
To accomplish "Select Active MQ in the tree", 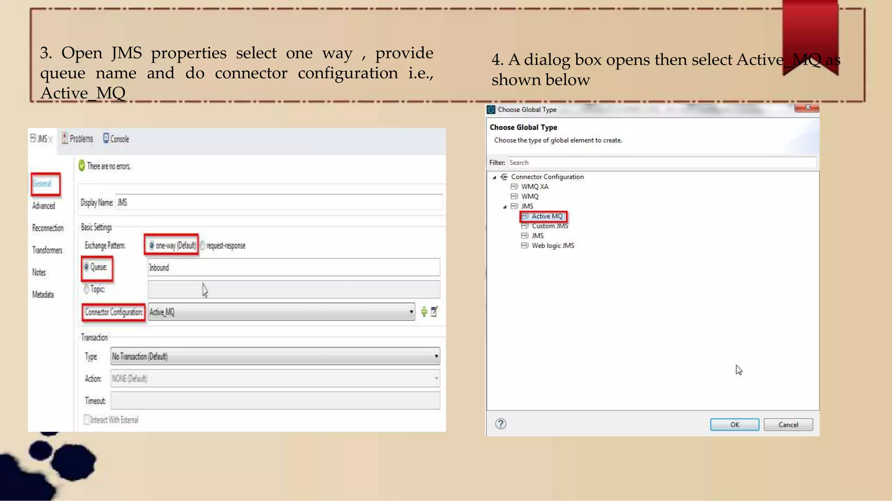I will (547, 216).
